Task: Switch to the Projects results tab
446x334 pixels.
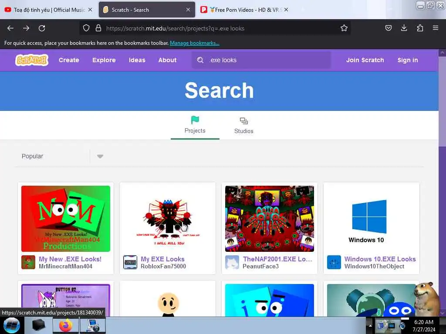Action: 195,125
